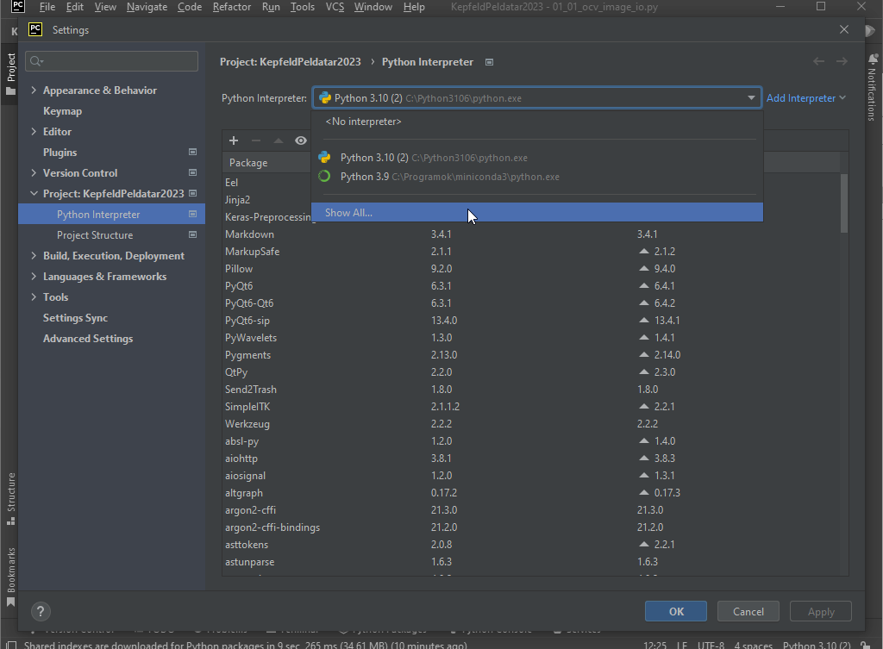
Task: Open the Refactor menu
Action: tap(232, 7)
